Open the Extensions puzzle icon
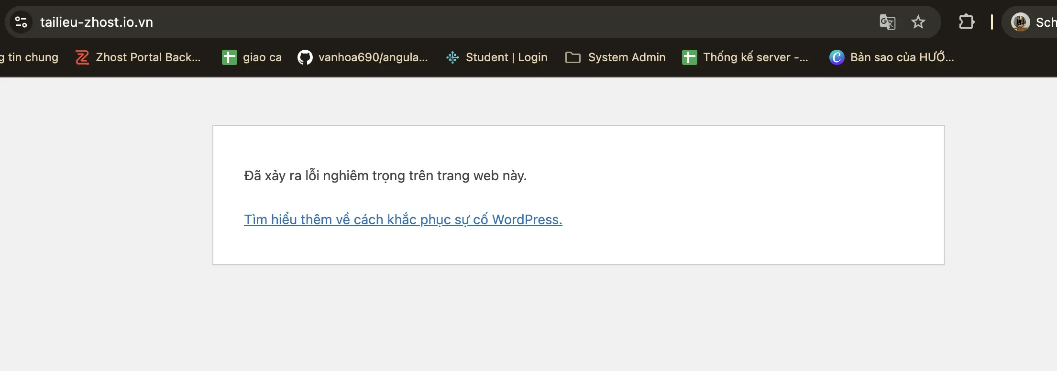This screenshot has width=1057, height=371. click(x=966, y=22)
